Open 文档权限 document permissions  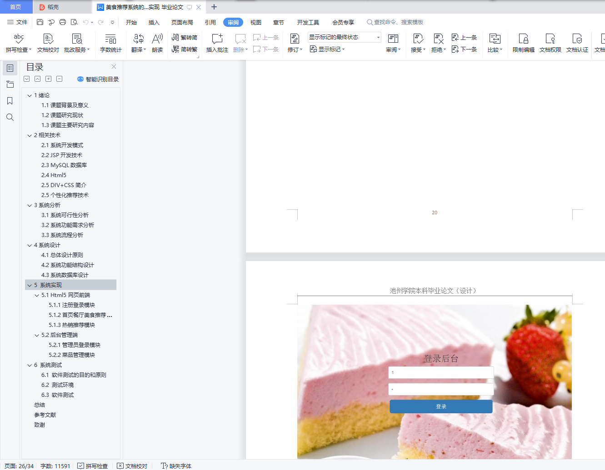[550, 43]
